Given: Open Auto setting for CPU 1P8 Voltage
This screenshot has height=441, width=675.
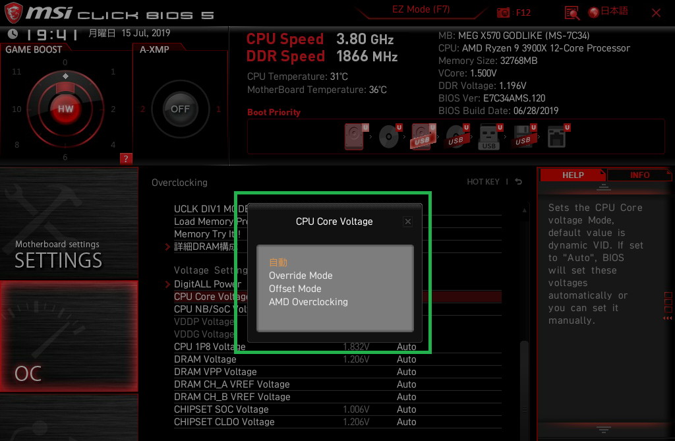Looking at the screenshot, I should [x=406, y=347].
